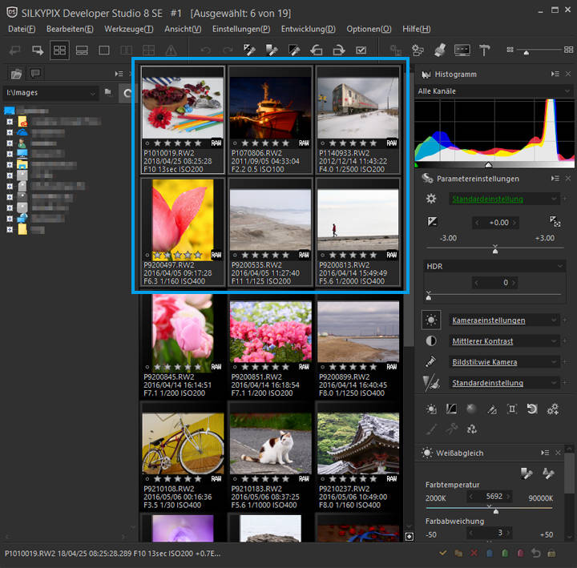
Task: Open the Bearbeiten menu
Action: point(70,29)
